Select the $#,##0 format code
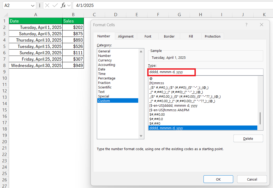Viewport: 273px width, 188px height. tap(203, 124)
